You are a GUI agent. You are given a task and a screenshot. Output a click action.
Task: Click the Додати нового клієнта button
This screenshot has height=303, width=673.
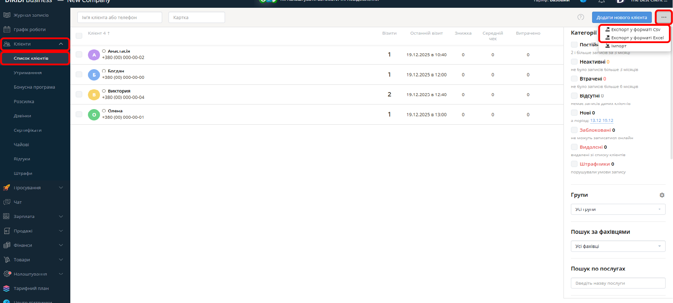(621, 17)
